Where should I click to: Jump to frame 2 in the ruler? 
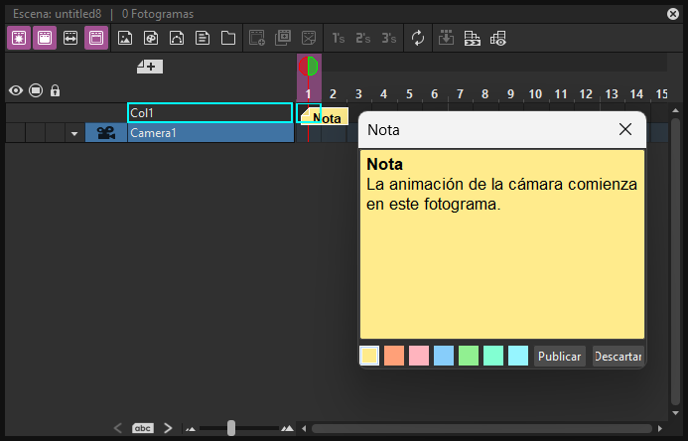pos(333,94)
